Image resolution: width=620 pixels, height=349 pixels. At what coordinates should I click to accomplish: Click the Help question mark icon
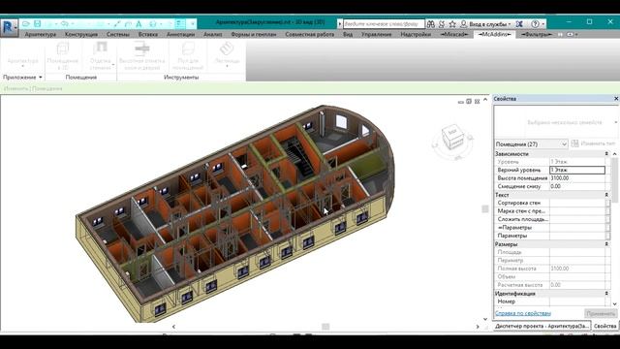click(535, 24)
